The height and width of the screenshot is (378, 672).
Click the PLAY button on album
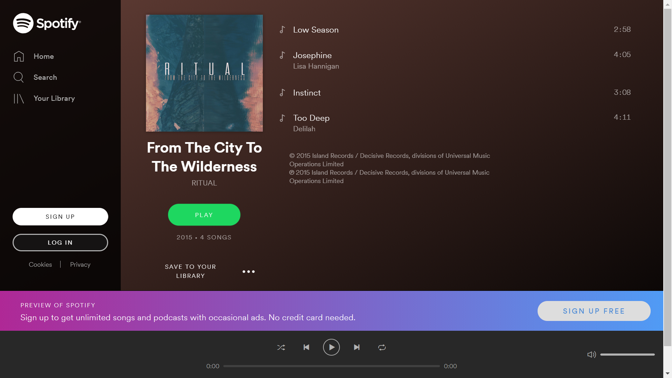point(204,215)
